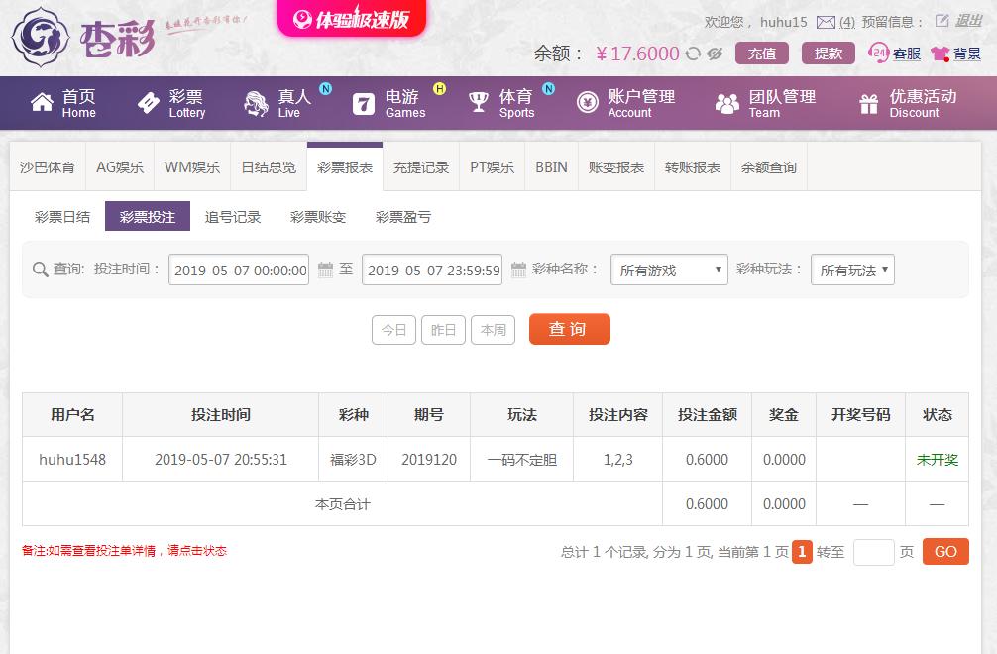Image resolution: width=997 pixels, height=654 pixels.
Task: Click the 24-hour customer service headset icon
Action: pos(878,53)
